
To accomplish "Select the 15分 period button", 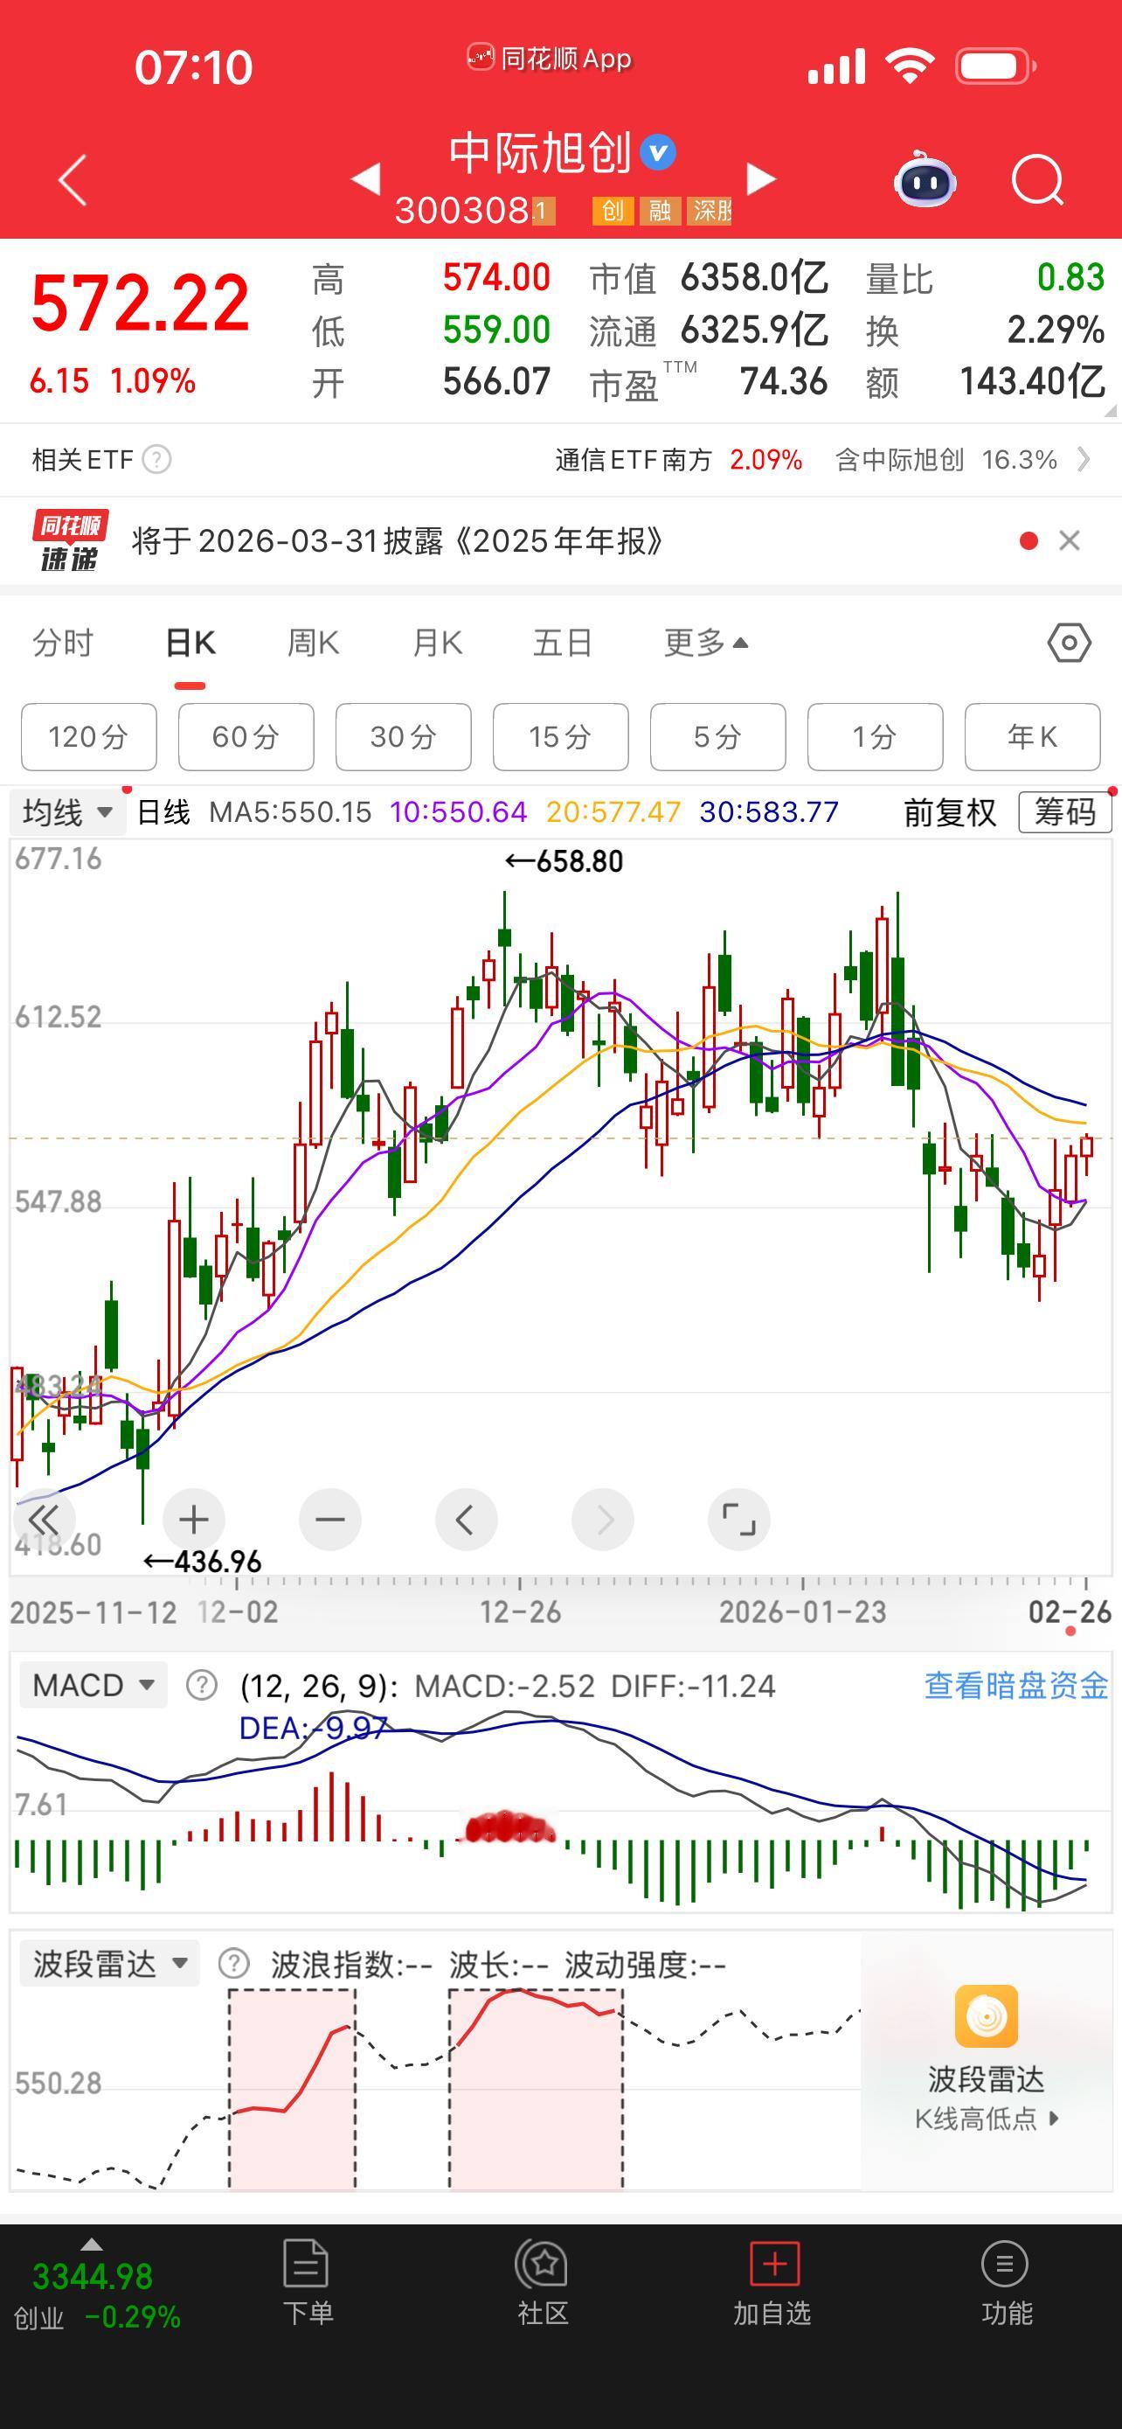I will [560, 736].
